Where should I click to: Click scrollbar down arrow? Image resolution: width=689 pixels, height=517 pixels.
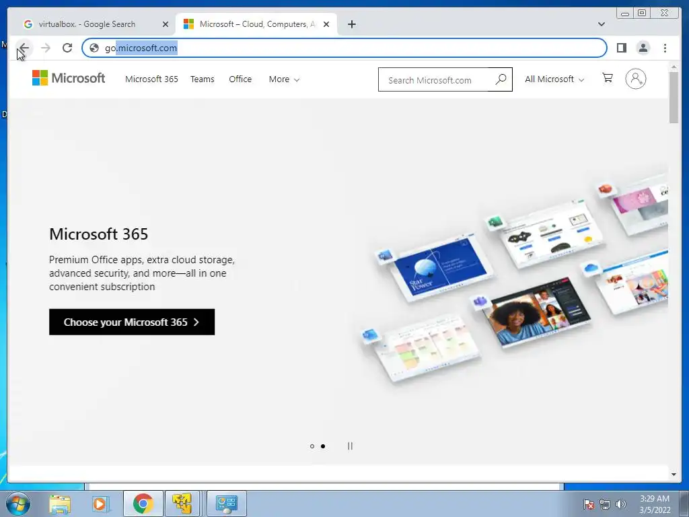coord(674,475)
